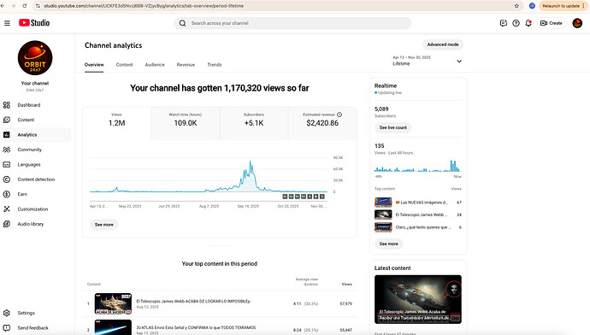The height and width of the screenshot is (335, 590).
Task: Switch to the Trends tab
Action: 215,65
